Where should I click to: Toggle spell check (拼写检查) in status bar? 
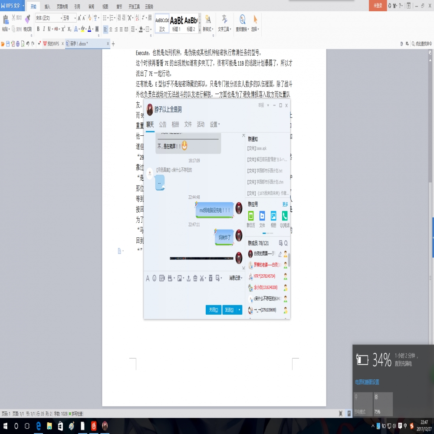click(77, 414)
